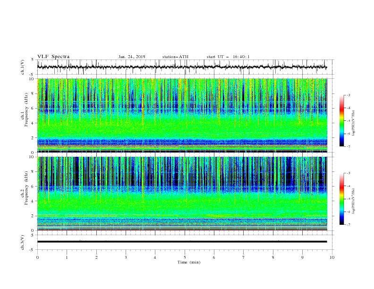Click the ch.1 colorbar tick "-3"
Screen dimensions: 374x289
pos(348,95)
